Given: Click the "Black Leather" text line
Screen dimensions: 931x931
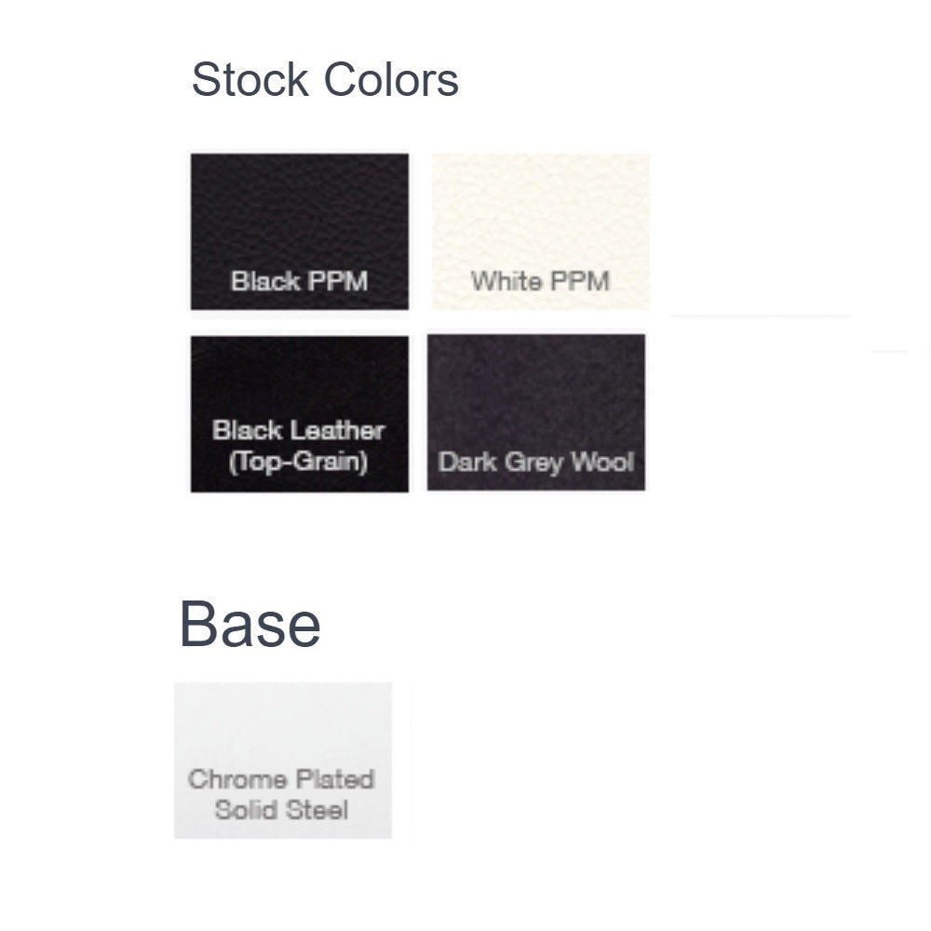Looking at the screenshot, I should click(x=299, y=431).
